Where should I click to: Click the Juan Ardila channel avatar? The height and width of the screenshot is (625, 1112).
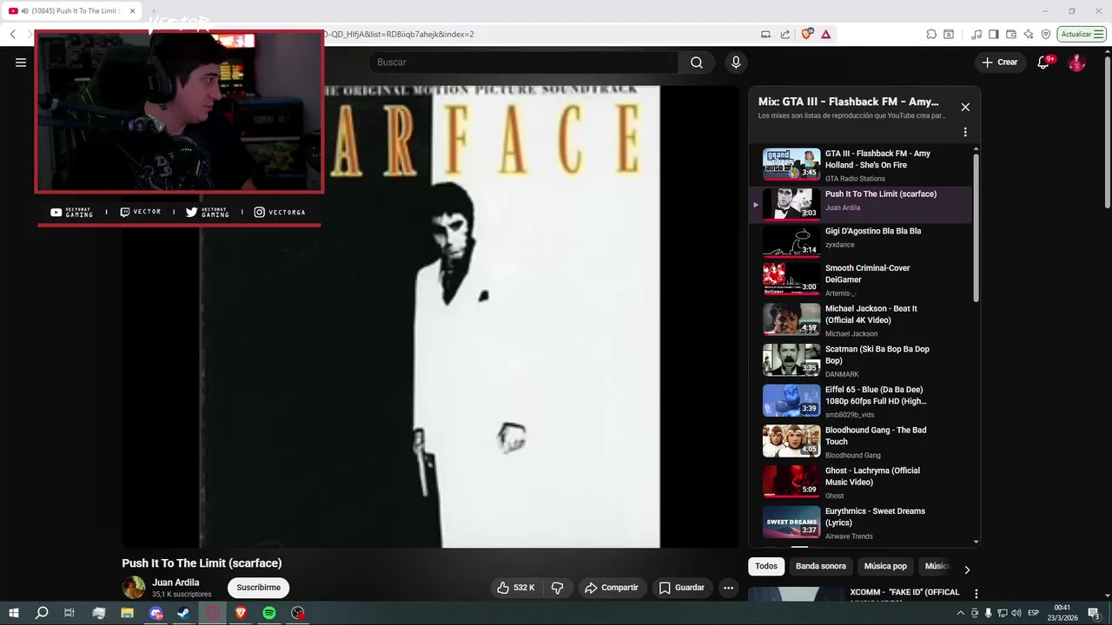[134, 588]
